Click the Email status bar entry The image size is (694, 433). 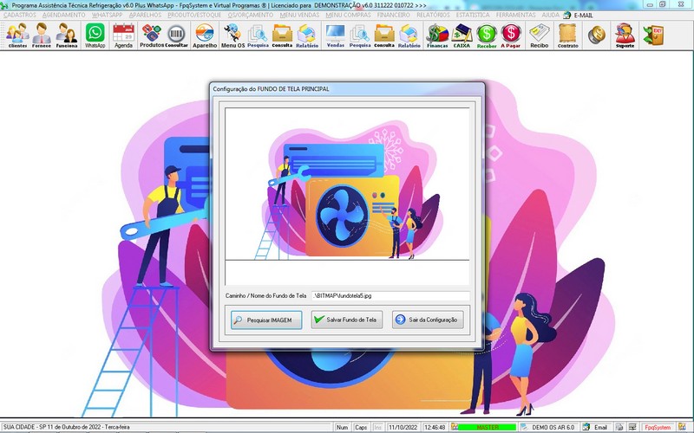[597, 427]
